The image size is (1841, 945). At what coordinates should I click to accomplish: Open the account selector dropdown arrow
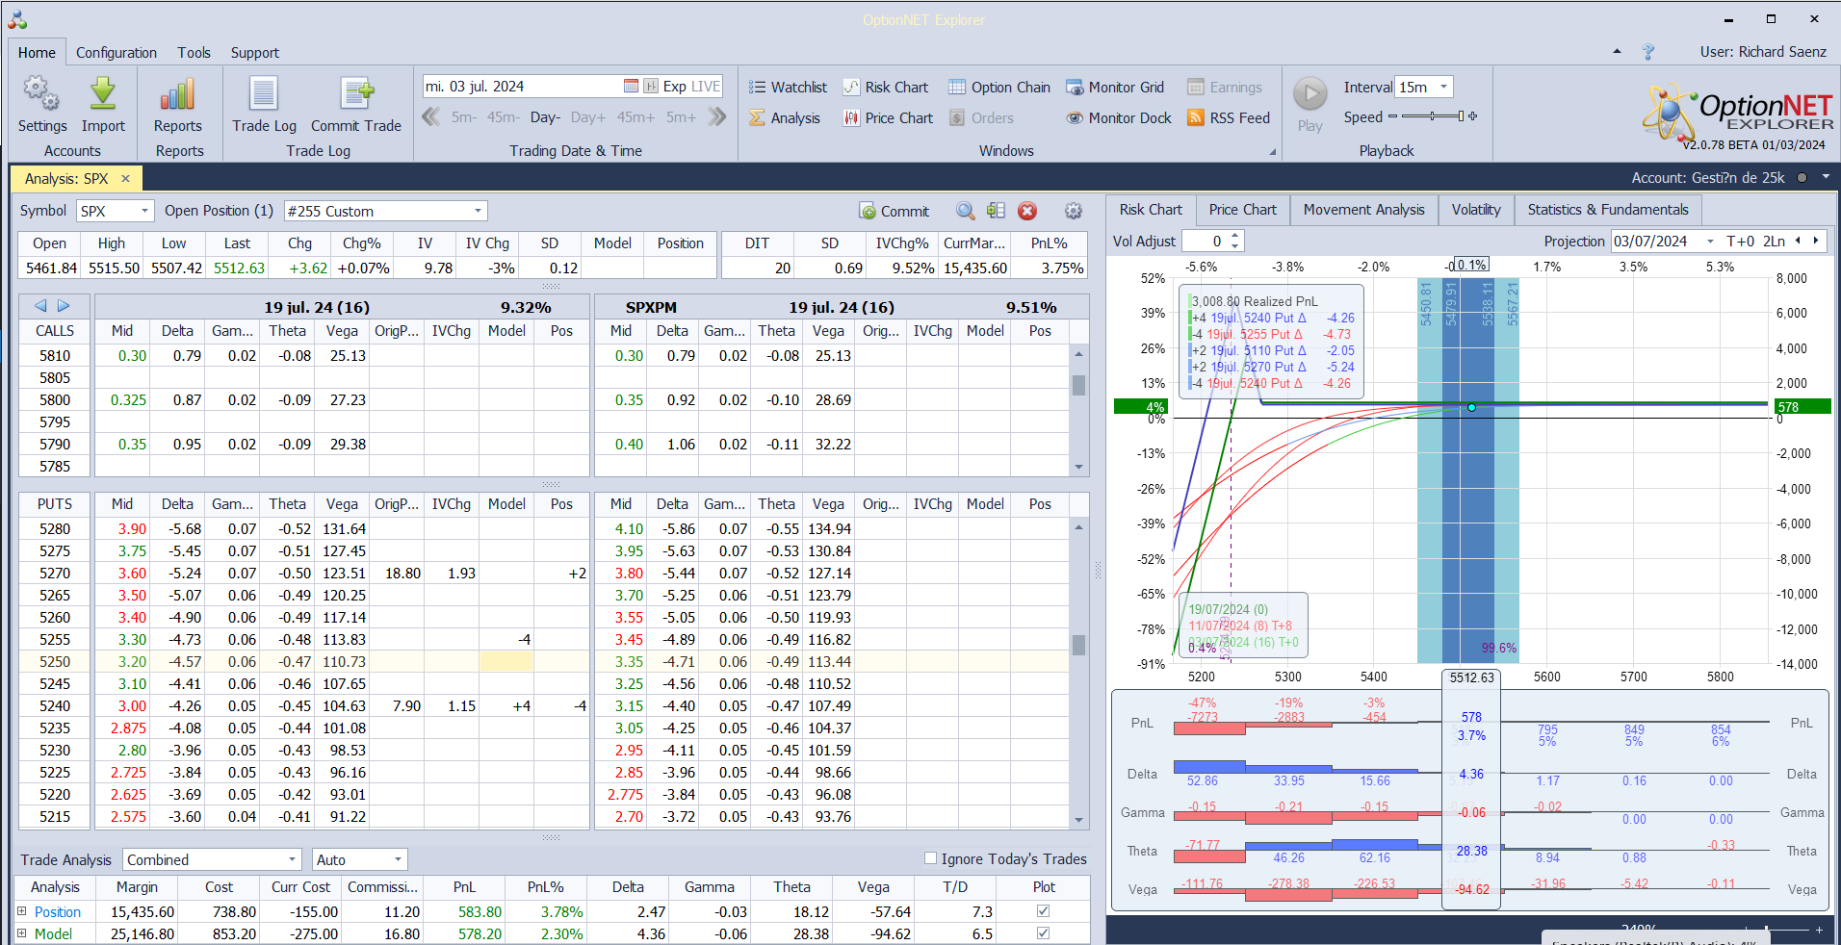coord(1826,178)
